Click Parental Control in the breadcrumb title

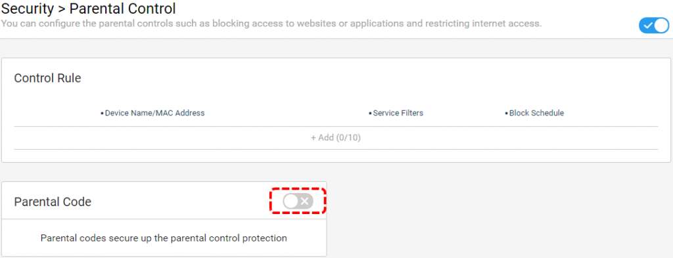pos(122,7)
